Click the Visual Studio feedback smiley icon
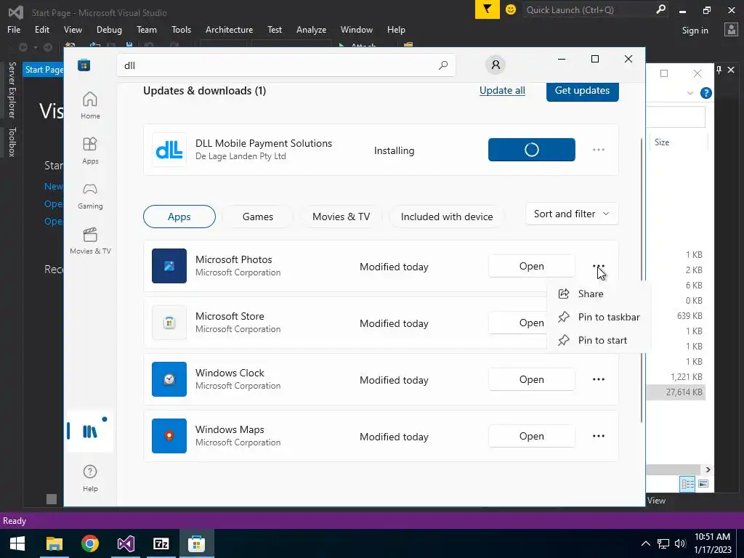 point(511,9)
